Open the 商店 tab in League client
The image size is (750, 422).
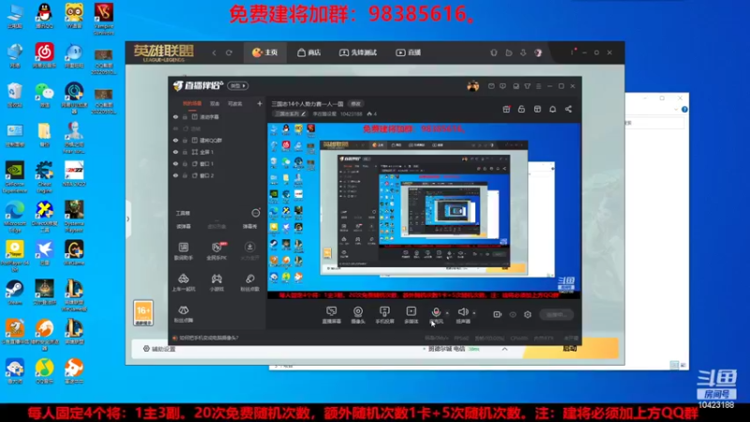point(309,53)
